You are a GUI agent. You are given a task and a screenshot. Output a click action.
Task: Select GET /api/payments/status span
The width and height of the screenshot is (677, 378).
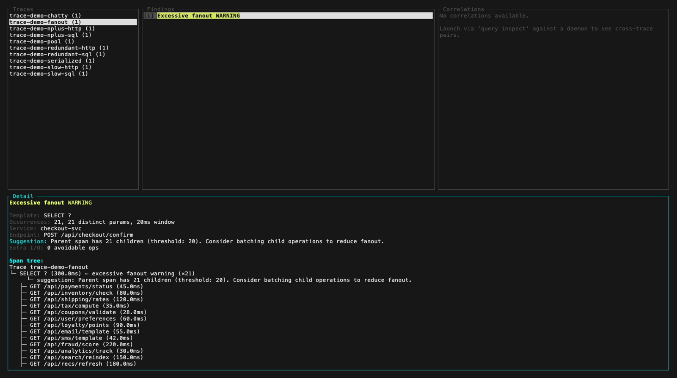[x=86, y=286]
